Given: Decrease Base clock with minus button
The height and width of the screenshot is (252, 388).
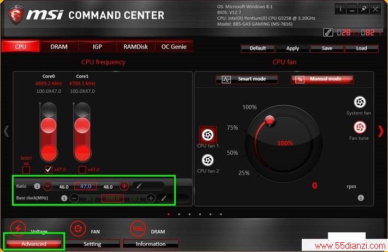Looking at the screenshot, I should point(74,198).
